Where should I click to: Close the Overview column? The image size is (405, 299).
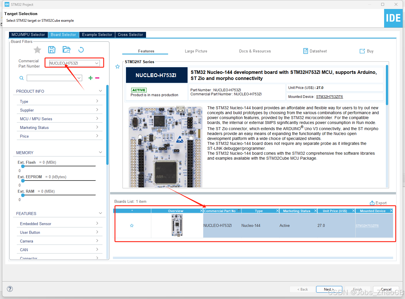[201, 211]
